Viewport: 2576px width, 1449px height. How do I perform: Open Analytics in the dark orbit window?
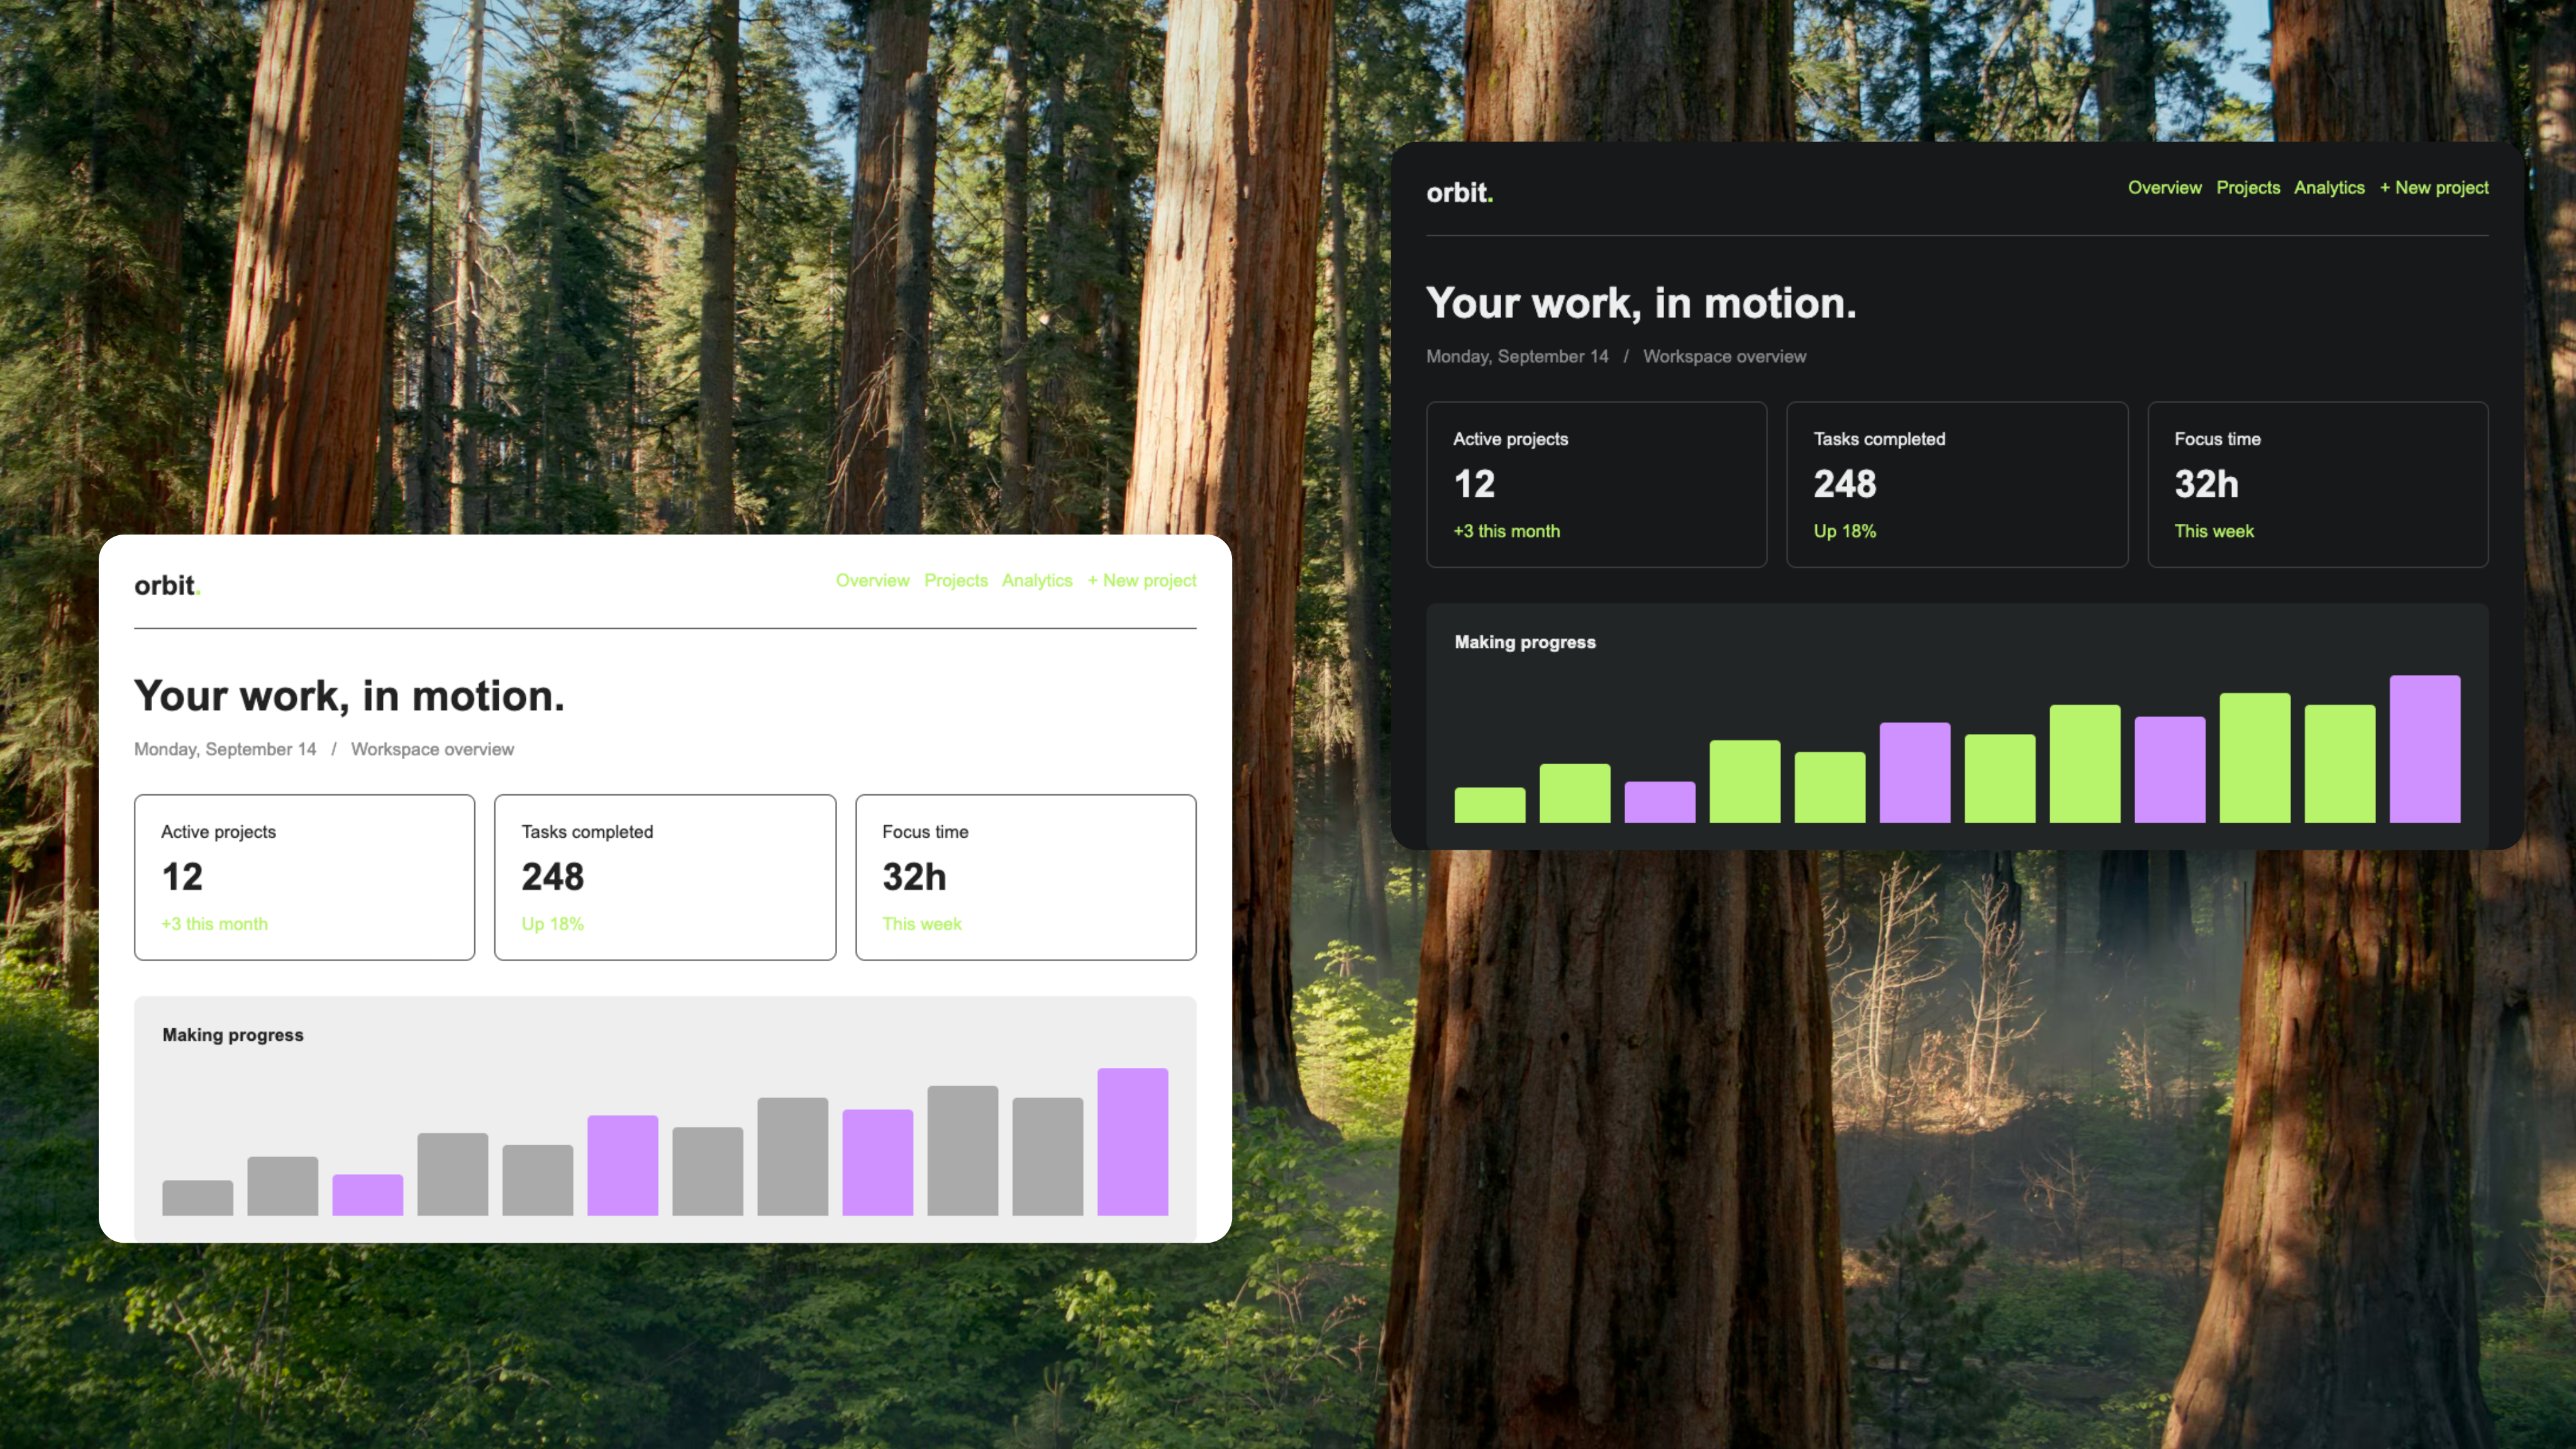pyautogui.click(x=2329, y=187)
